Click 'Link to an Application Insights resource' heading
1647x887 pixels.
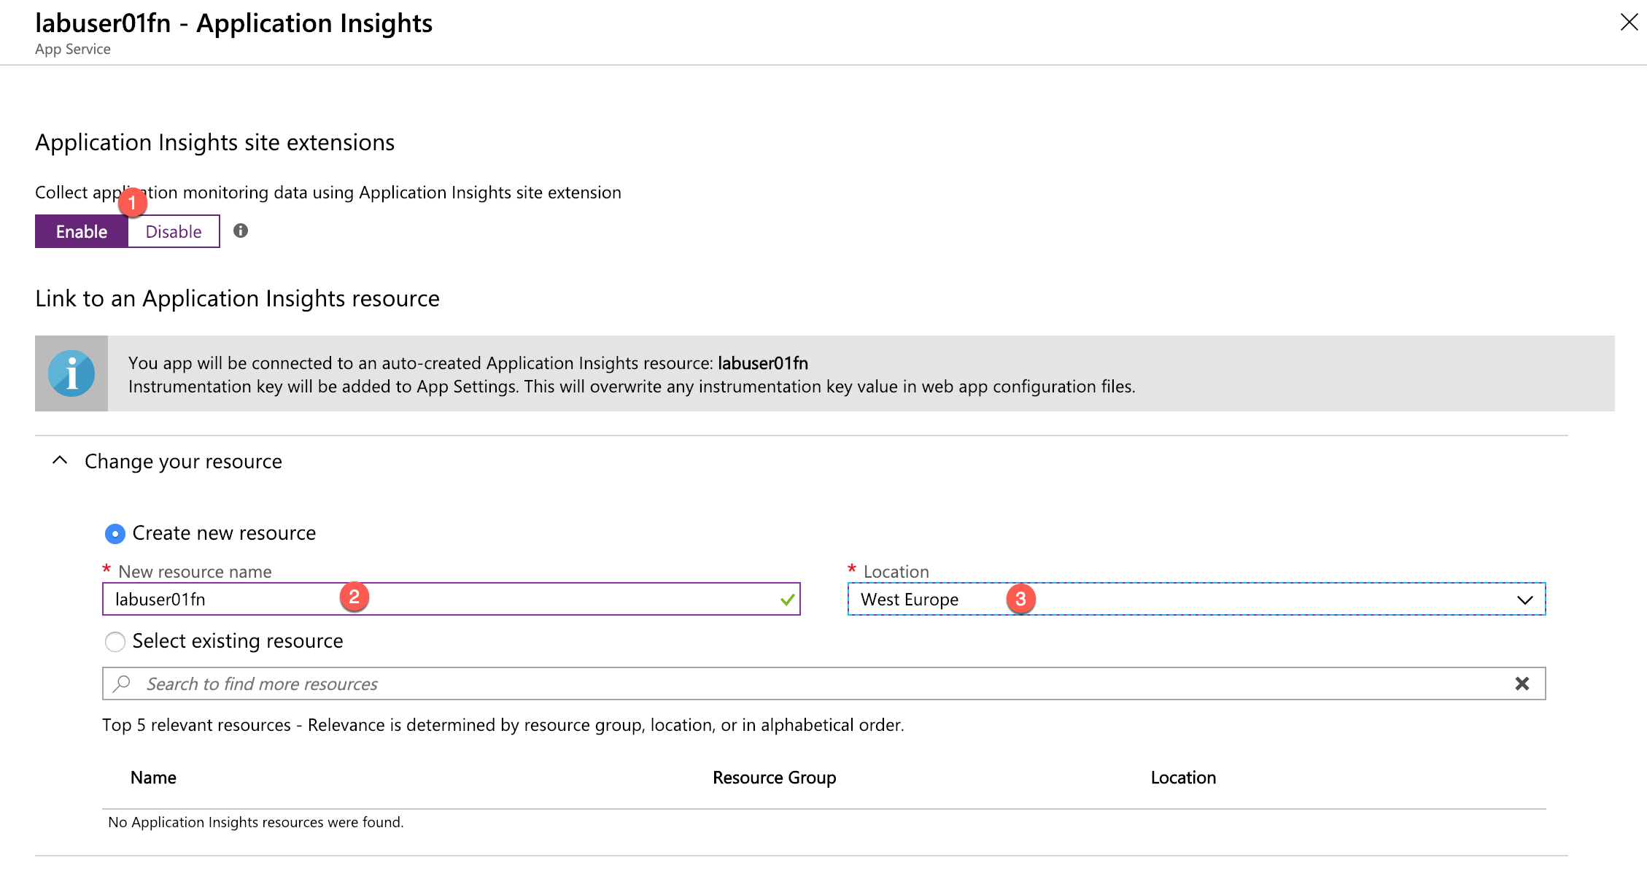[237, 298]
